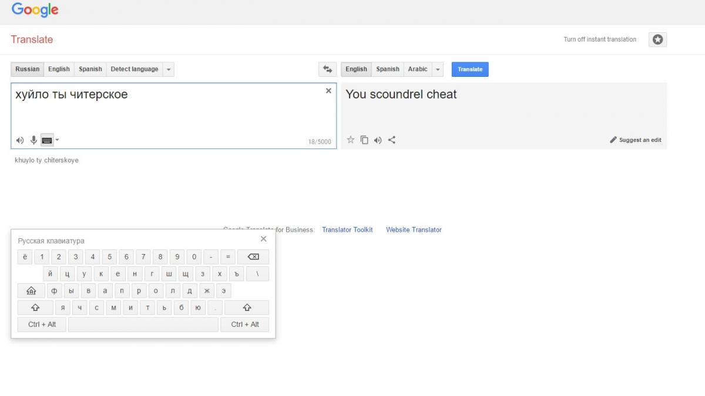Select English as source language

(59, 69)
